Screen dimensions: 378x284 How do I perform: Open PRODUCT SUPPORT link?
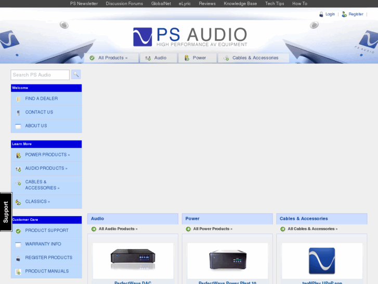click(x=46, y=230)
